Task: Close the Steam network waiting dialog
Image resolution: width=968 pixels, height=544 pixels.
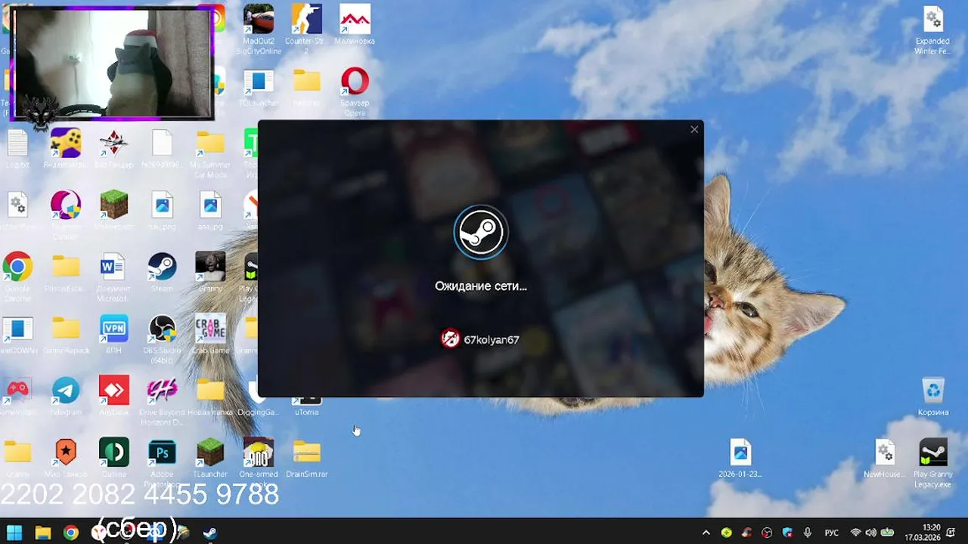Action: click(x=694, y=130)
